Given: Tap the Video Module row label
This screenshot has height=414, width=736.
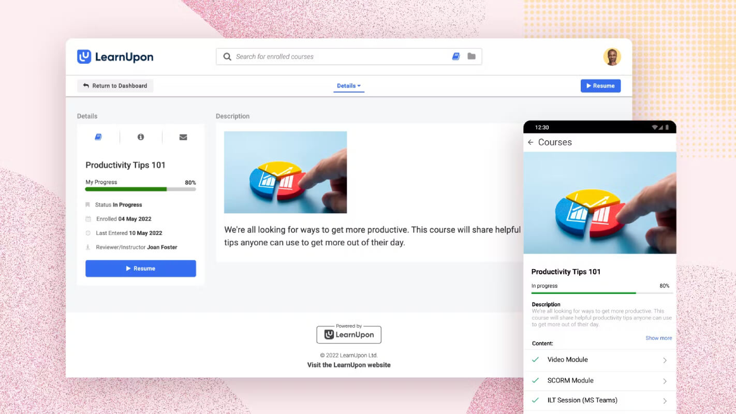Looking at the screenshot, I should (568, 360).
